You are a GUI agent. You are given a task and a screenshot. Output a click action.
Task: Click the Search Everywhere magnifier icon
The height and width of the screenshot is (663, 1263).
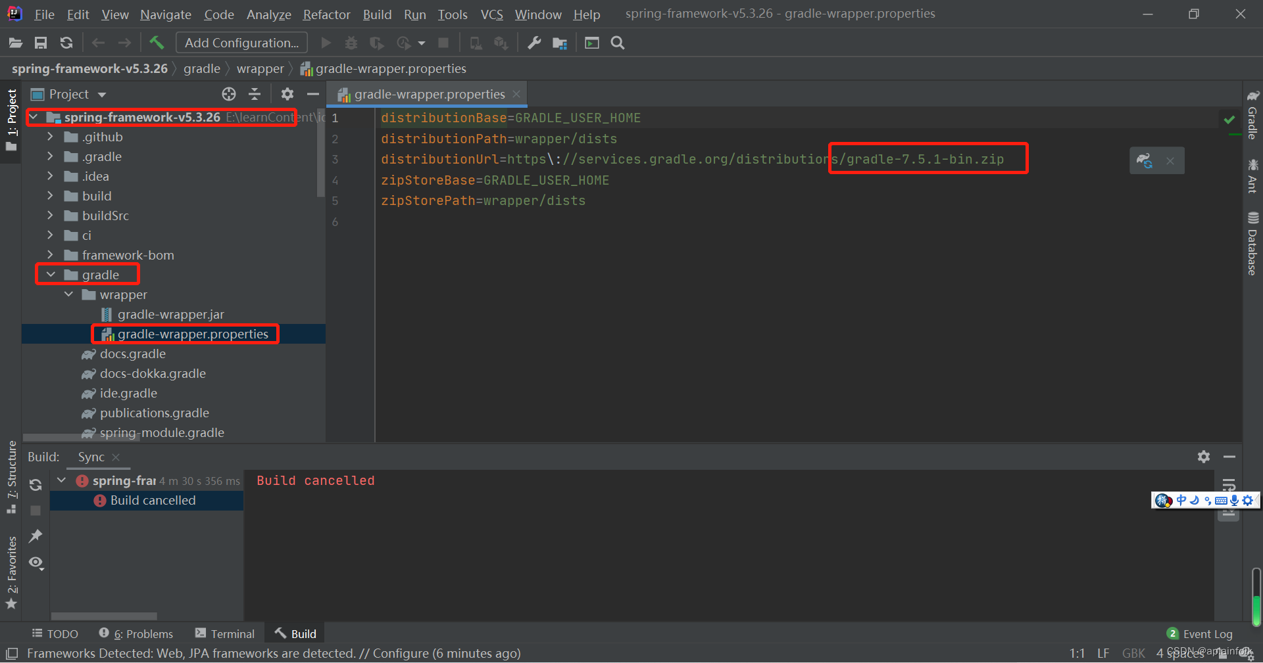click(x=618, y=43)
